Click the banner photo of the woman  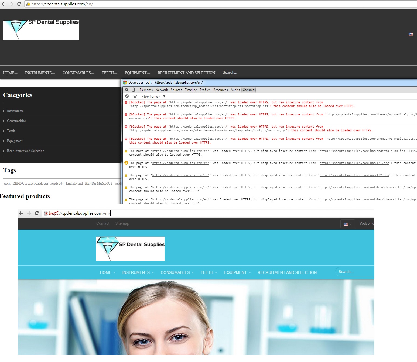coord(196,317)
